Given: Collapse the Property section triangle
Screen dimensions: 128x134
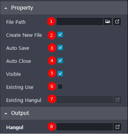Looking at the screenshot, I should [6, 8].
